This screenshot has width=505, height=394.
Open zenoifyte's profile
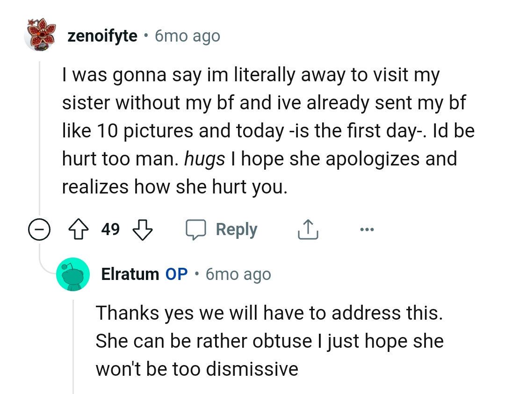102,35
